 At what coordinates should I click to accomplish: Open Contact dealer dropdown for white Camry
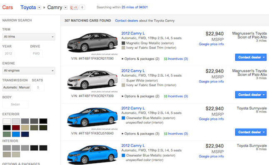251,95
